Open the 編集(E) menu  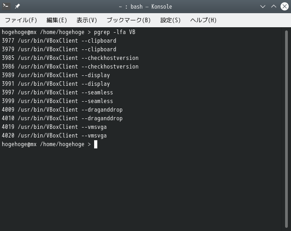56,20
